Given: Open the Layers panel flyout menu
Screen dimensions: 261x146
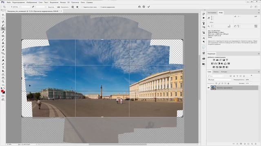Looking at the screenshot, I should (259, 72).
